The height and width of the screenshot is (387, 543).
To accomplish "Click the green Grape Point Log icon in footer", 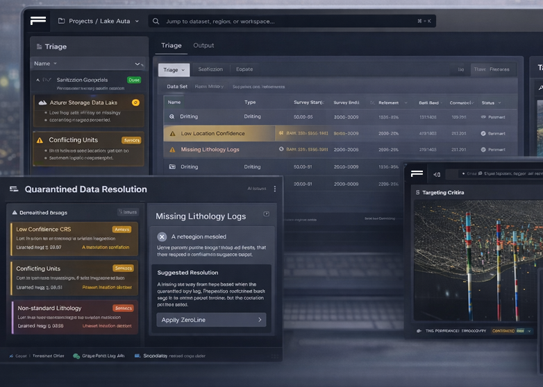I will (x=76, y=356).
